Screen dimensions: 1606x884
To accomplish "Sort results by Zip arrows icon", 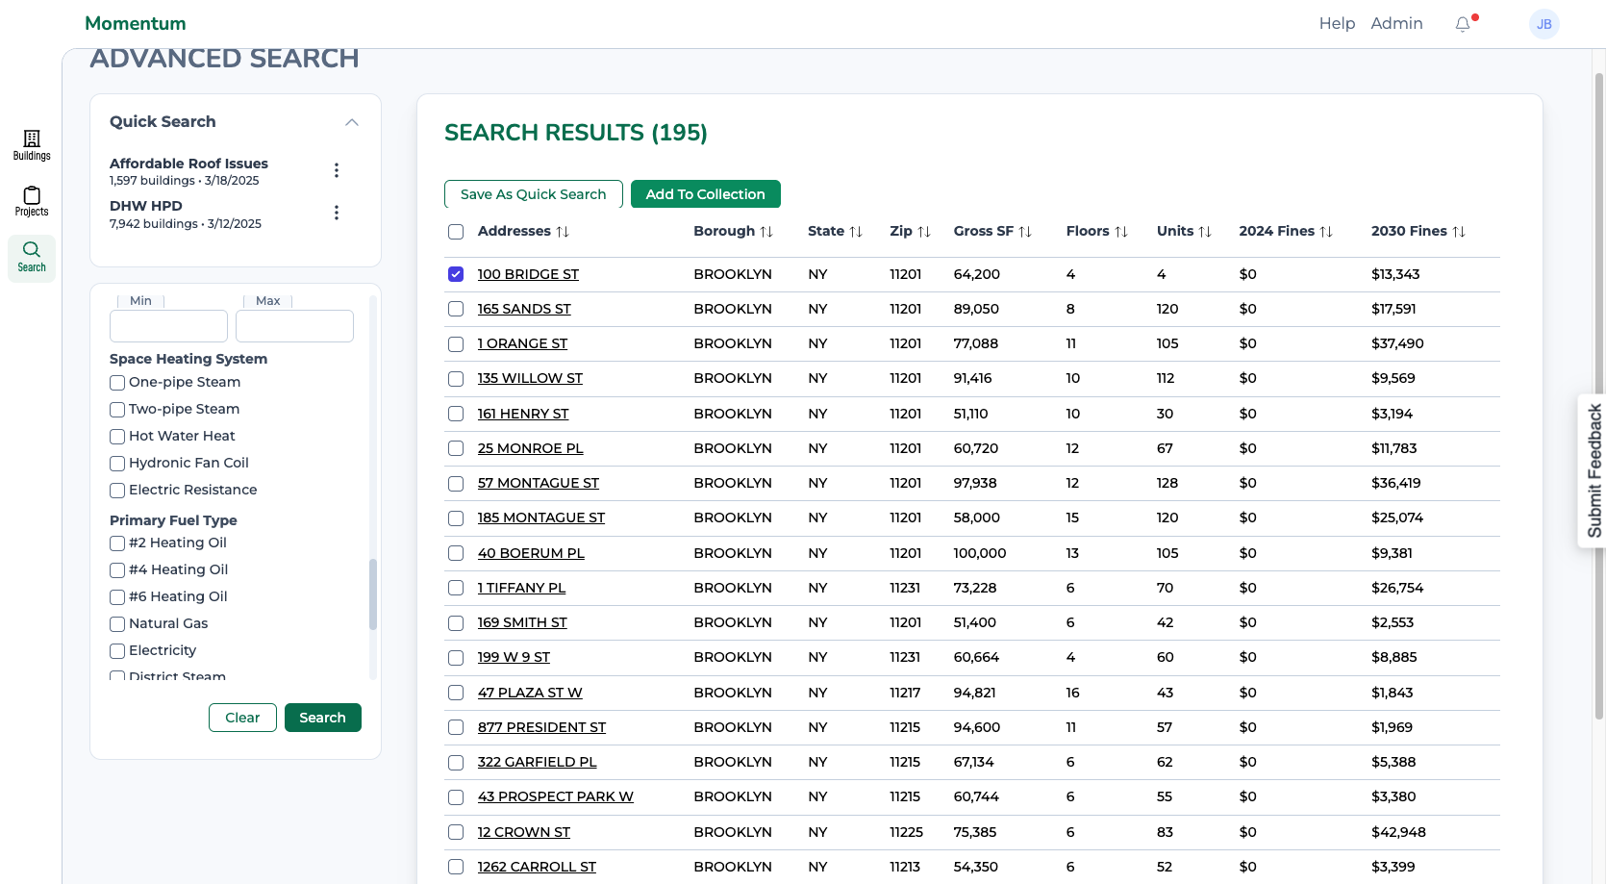I will click(x=924, y=232).
